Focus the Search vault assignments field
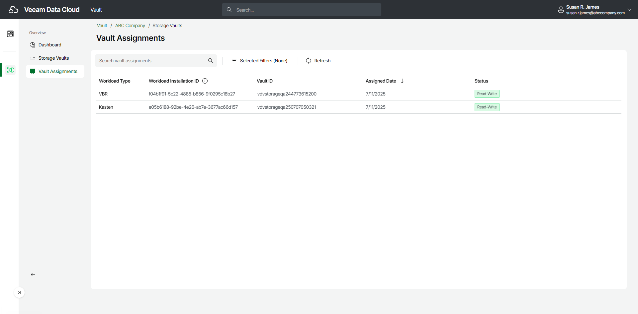The height and width of the screenshot is (314, 638). tap(156, 61)
